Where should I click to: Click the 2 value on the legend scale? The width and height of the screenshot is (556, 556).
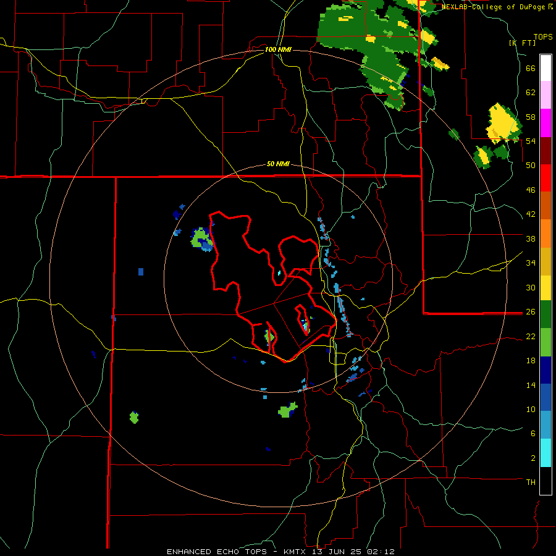point(533,458)
